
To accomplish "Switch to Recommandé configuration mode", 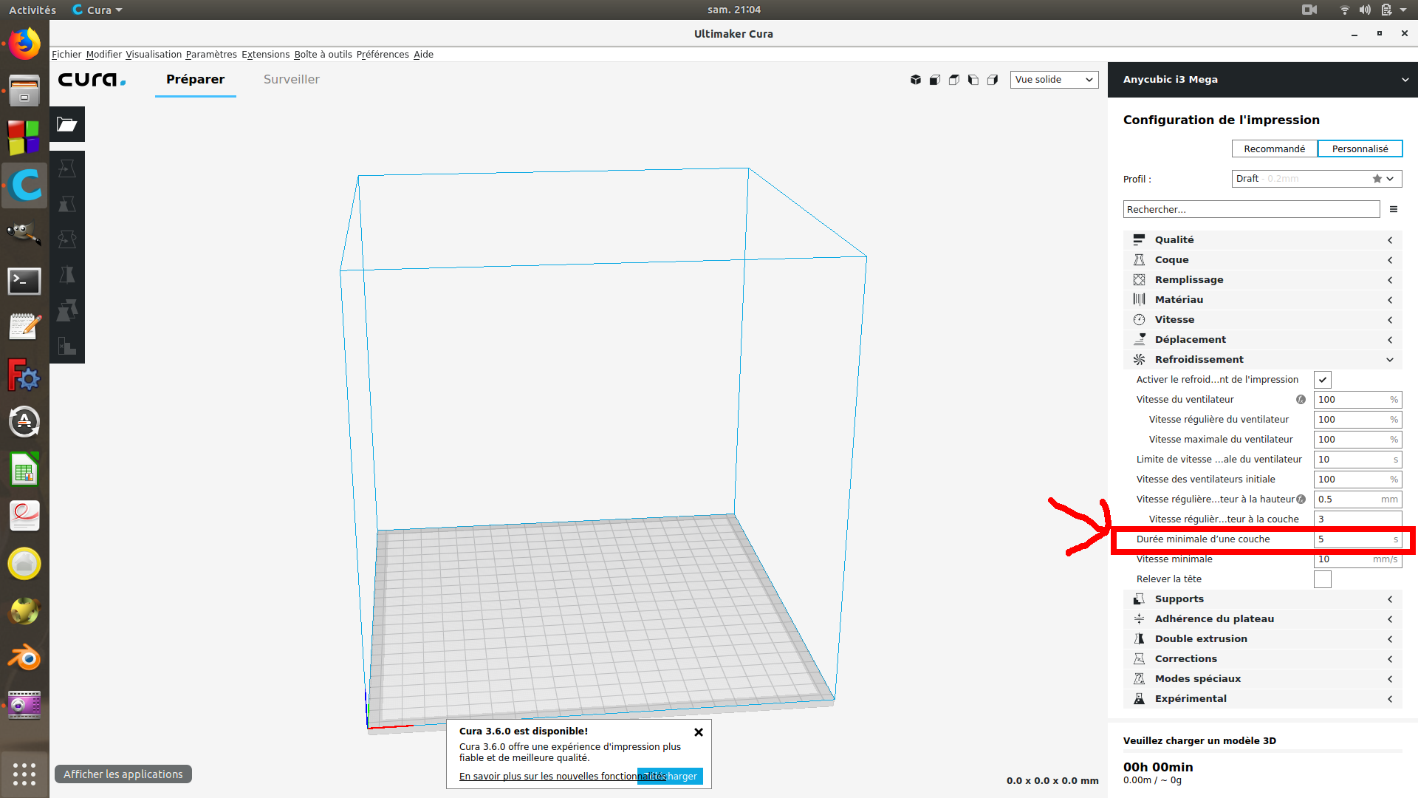I will (x=1274, y=149).
